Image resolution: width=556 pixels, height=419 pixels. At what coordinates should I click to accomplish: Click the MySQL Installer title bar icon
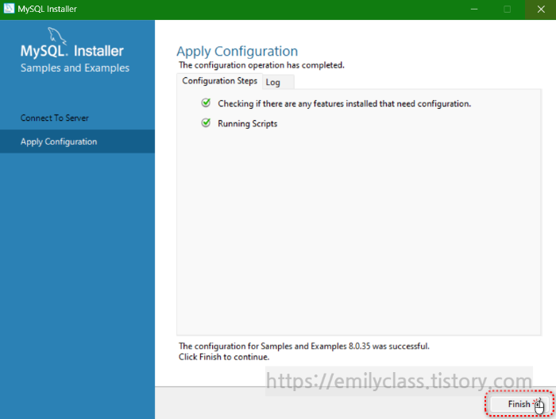(x=9, y=9)
